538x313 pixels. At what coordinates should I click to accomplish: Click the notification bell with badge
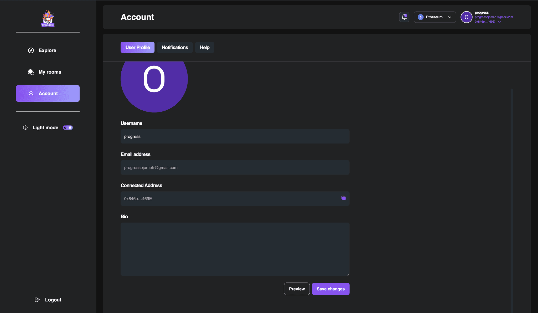[x=404, y=17]
